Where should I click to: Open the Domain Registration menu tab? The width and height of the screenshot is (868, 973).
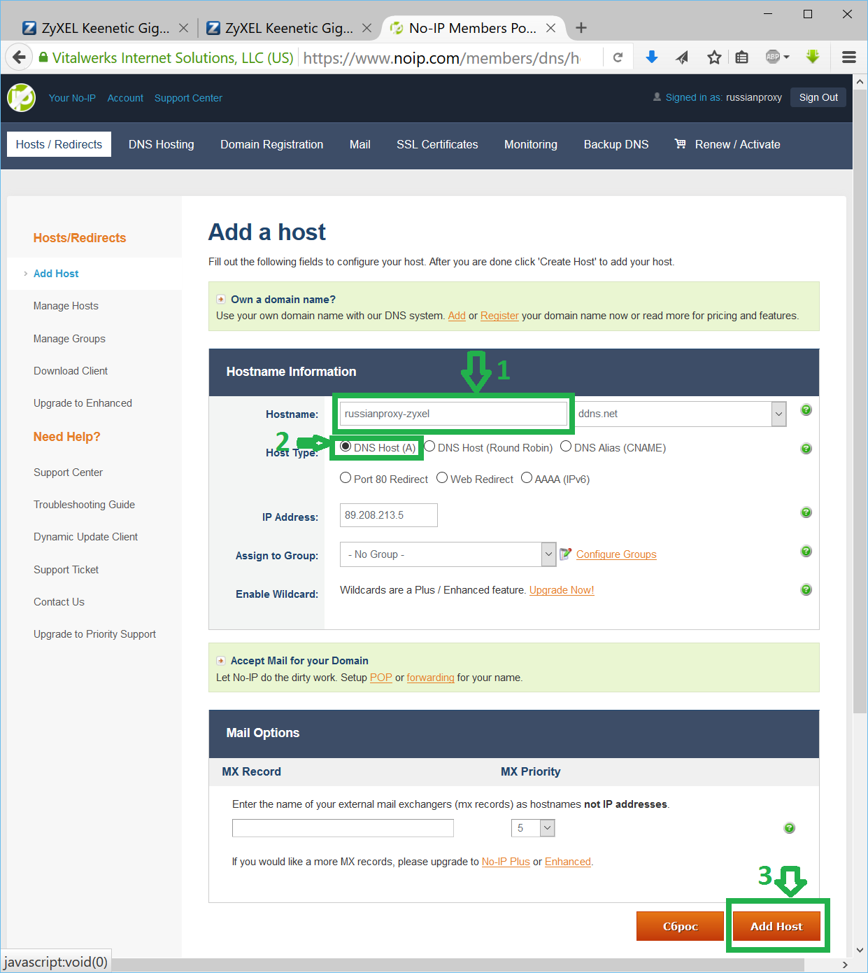pos(272,144)
